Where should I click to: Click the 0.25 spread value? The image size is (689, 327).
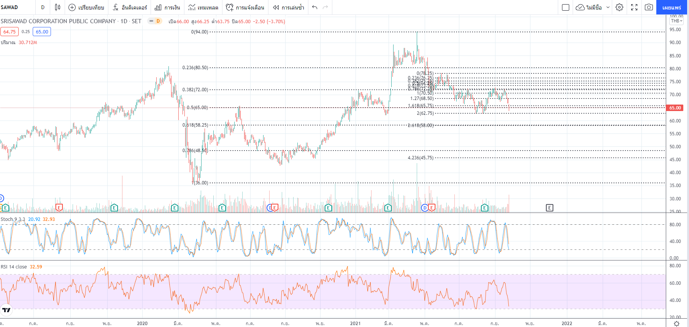[x=25, y=32]
